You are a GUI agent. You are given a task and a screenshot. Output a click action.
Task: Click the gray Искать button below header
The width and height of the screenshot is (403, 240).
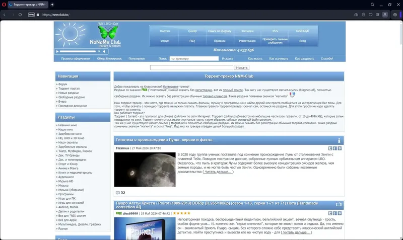click(x=242, y=67)
